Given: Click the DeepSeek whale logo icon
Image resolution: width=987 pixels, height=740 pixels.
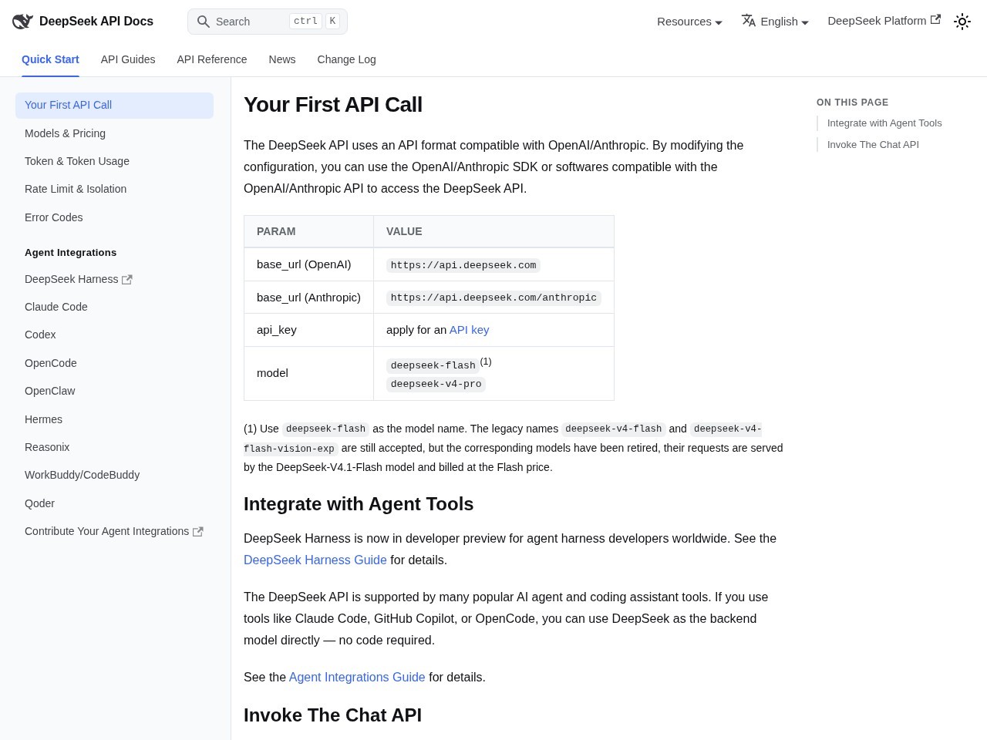Looking at the screenshot, I should click(x=22, y=22).
